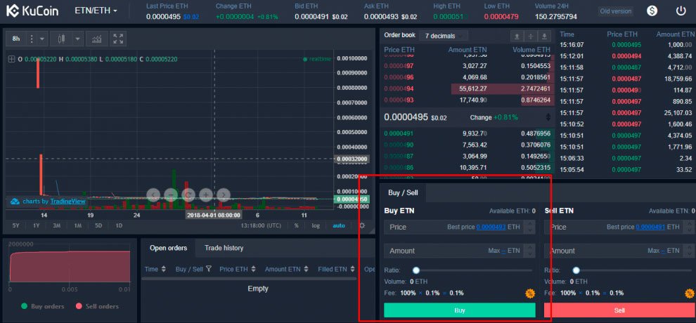Open the KuCoin logo home link
This screenshot has width=696, height=323.
pos(32,11)
